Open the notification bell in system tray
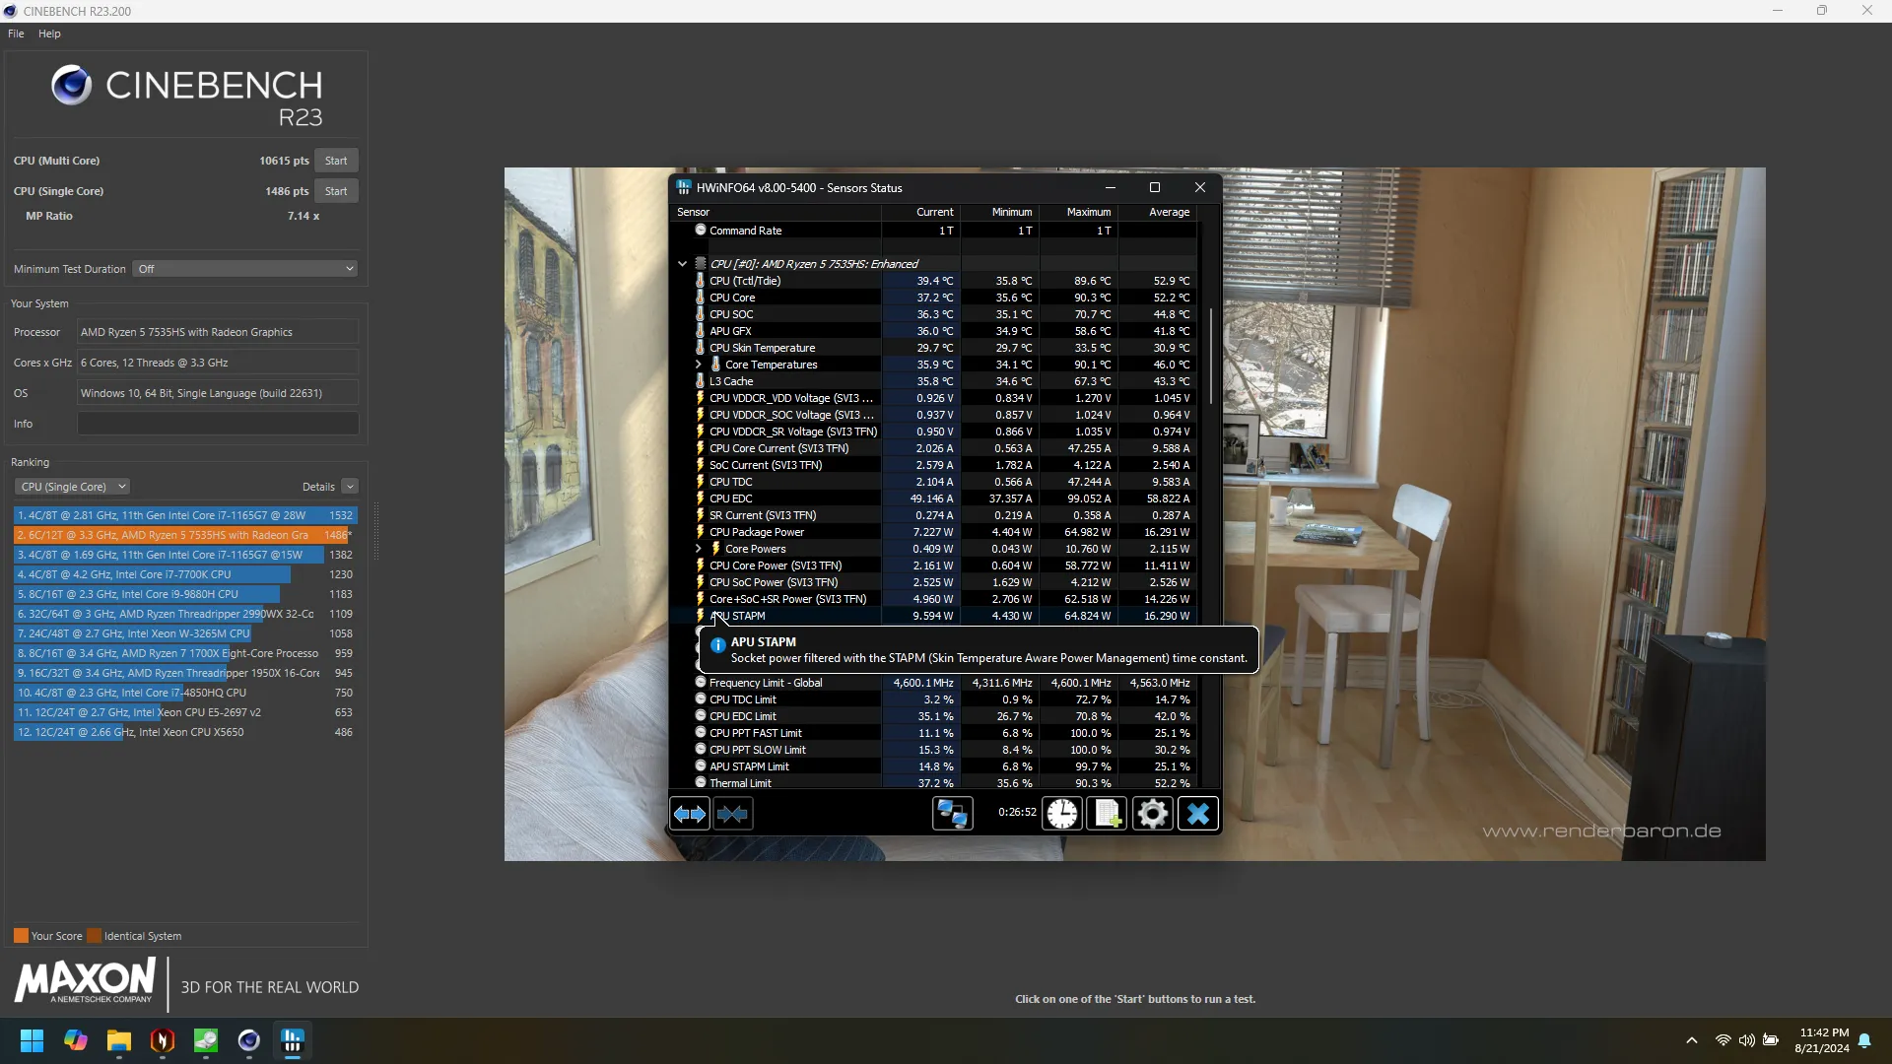This screenshot has height=1064, width=1892. point(1864,1040)
